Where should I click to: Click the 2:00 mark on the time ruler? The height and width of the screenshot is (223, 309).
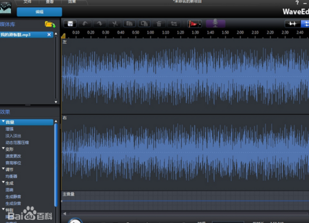(x=240, y=33)
